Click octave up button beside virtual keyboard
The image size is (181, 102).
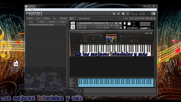[x=71, y=81]
